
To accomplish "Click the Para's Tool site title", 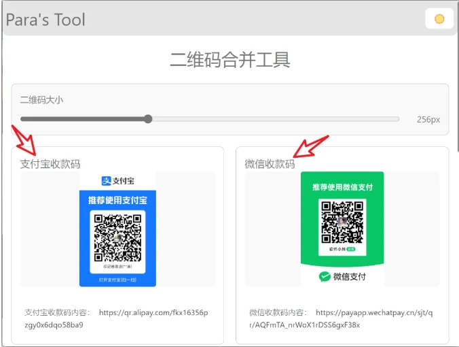I will 45,20.
